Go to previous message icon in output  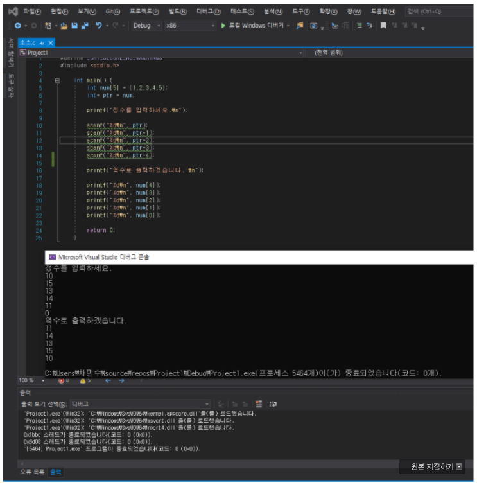(x=235, y=404)
